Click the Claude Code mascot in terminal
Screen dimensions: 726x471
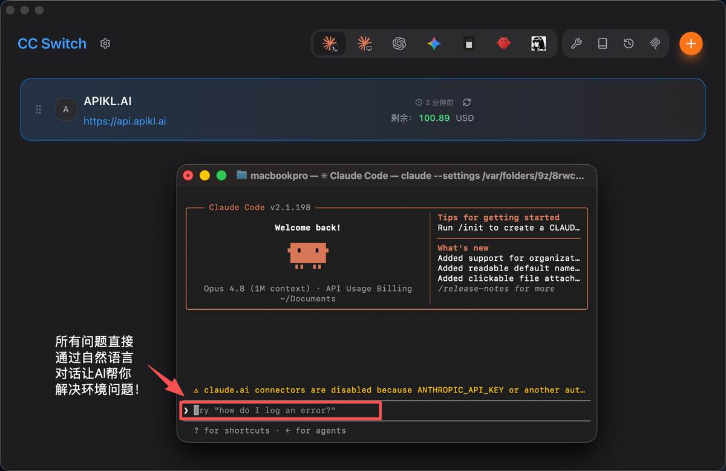pos(308,255)
